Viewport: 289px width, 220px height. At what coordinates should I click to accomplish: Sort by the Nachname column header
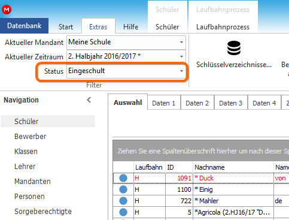(x=233, y=167)
